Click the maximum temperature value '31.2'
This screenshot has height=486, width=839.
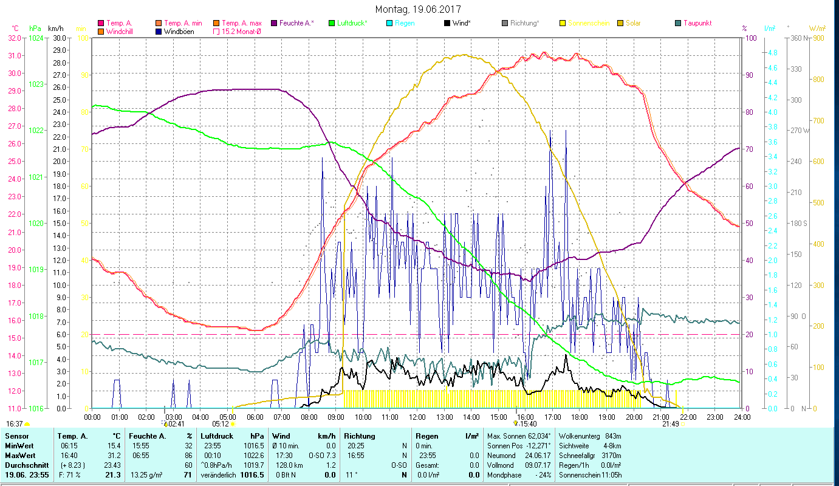pos(114,455)
